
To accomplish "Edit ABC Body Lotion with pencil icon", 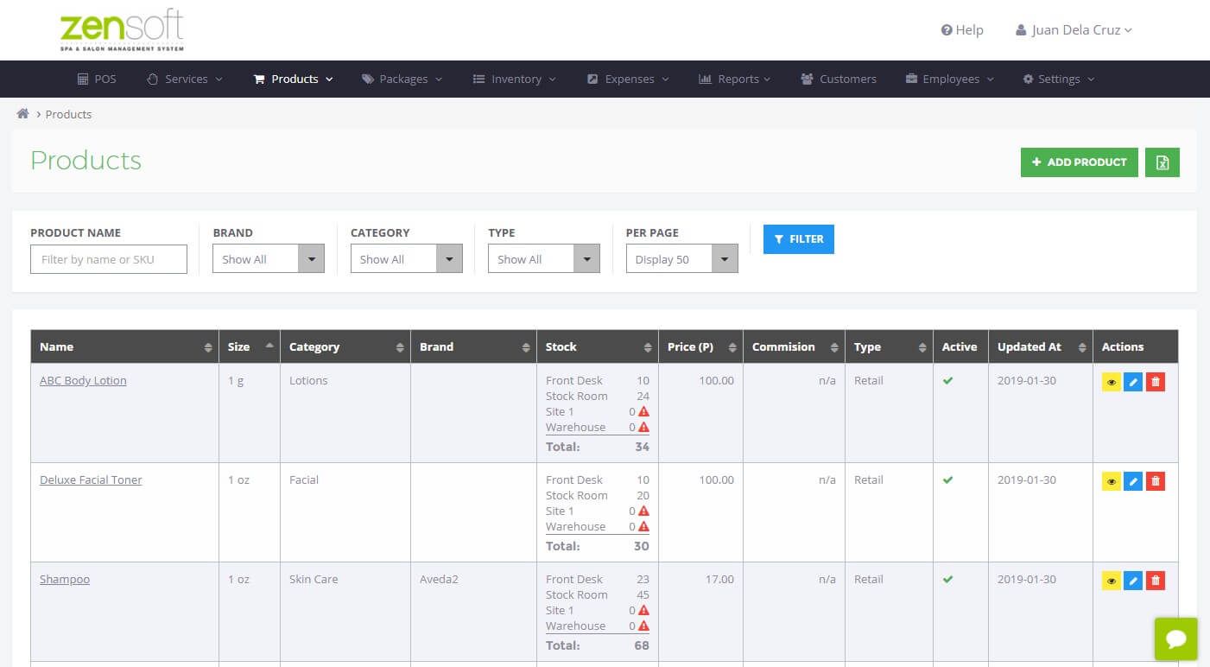I will click(1133, 382).
